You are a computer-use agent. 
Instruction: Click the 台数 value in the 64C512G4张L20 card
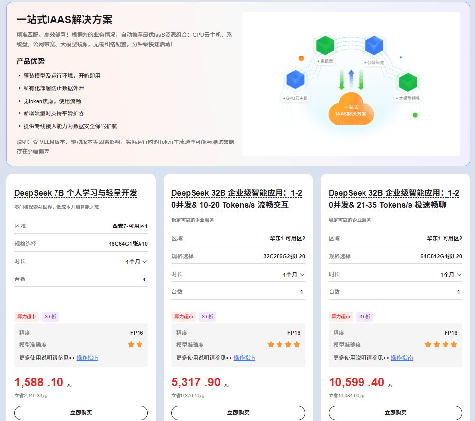point(459,292)
